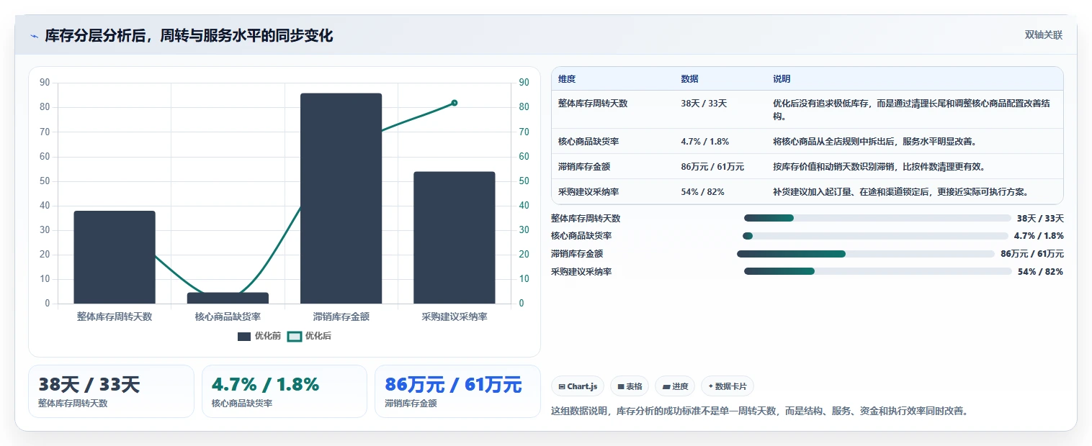Click the summary sentence starting 这组数据说明
The height and width of the screenshot is (446, 1092).
pos(759,411)
